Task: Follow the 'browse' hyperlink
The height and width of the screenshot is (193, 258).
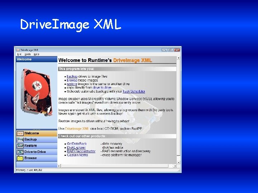Action: [72, 80]
